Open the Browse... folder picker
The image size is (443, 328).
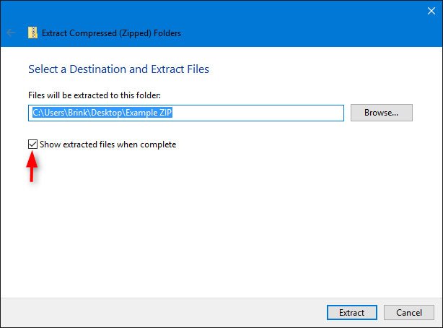click(x=382, y=113)
